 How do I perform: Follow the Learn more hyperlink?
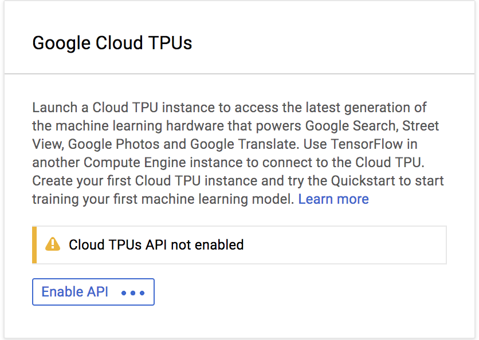(333, 199)
